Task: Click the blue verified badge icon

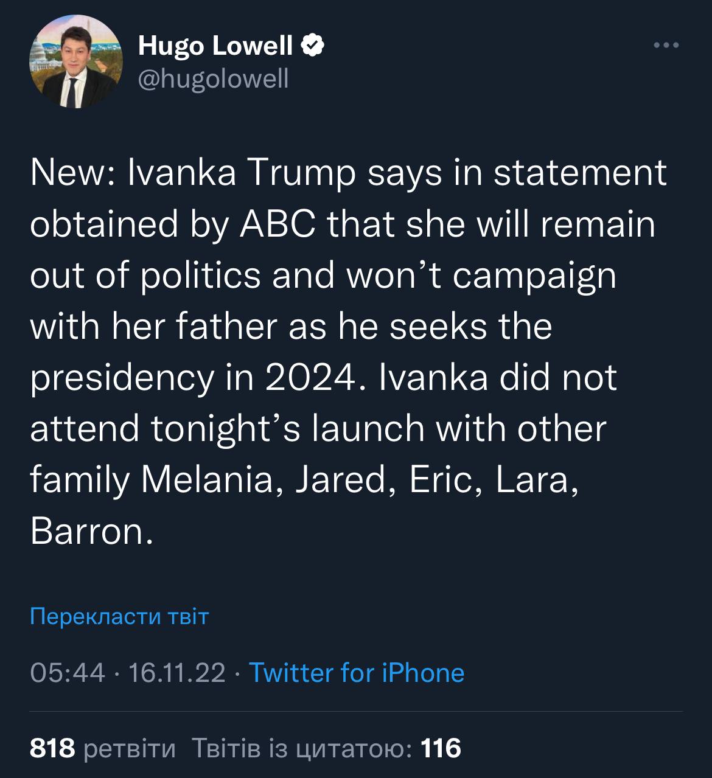Action: point(312,46)
